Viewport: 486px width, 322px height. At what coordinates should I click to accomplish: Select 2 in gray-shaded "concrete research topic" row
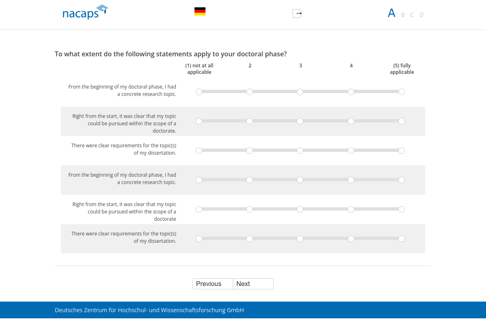pyautogui.click(x=250, y=180)
